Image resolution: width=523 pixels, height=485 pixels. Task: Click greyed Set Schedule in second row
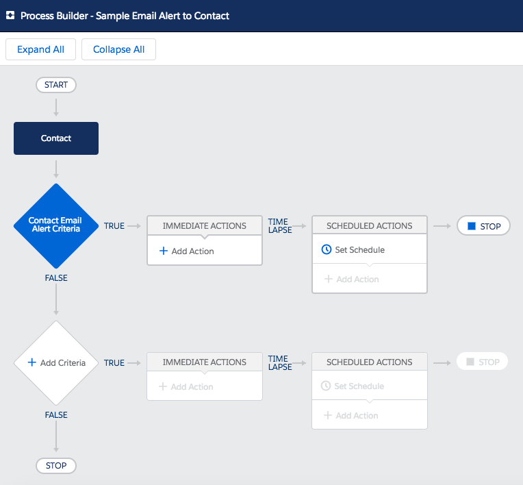(x=353, y=386)
